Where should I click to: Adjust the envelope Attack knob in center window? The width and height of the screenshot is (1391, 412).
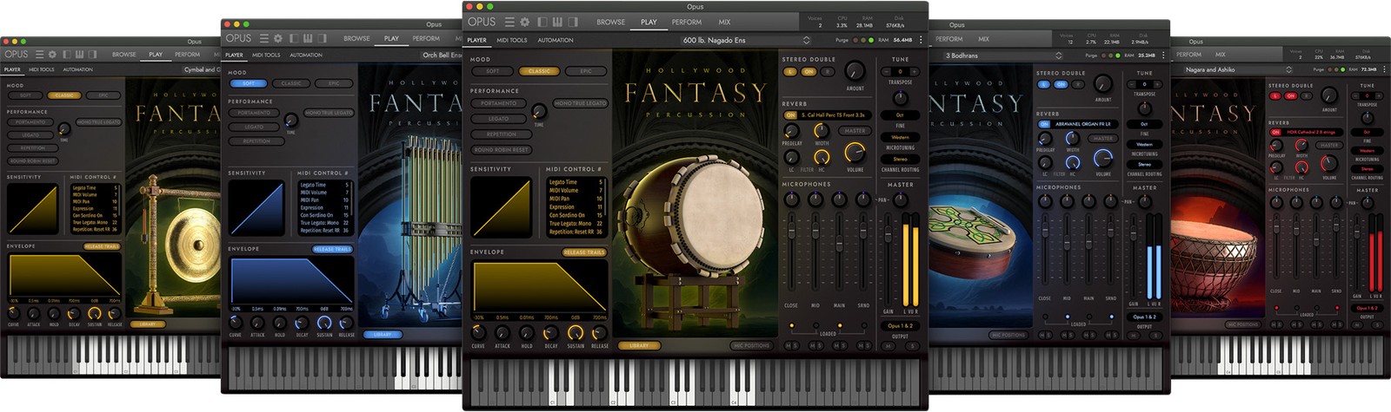click(x=502, y=333)
